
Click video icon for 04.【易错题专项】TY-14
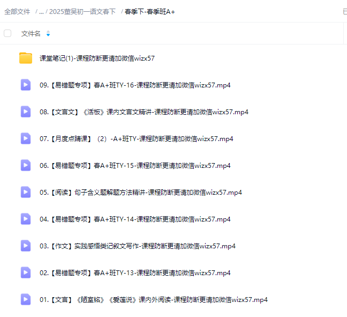click(x=26, y=219)
